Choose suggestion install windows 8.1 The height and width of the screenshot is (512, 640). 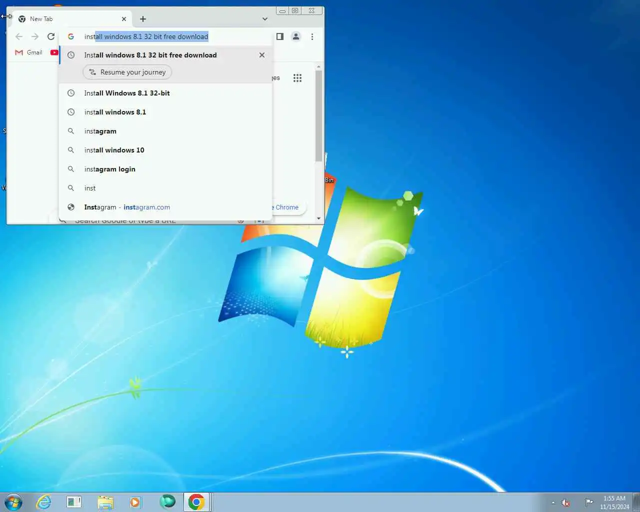point(165,112)
